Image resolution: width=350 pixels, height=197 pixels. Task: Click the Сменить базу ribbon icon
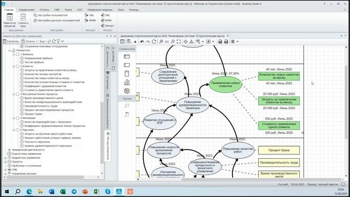click(x=23, y=20)
